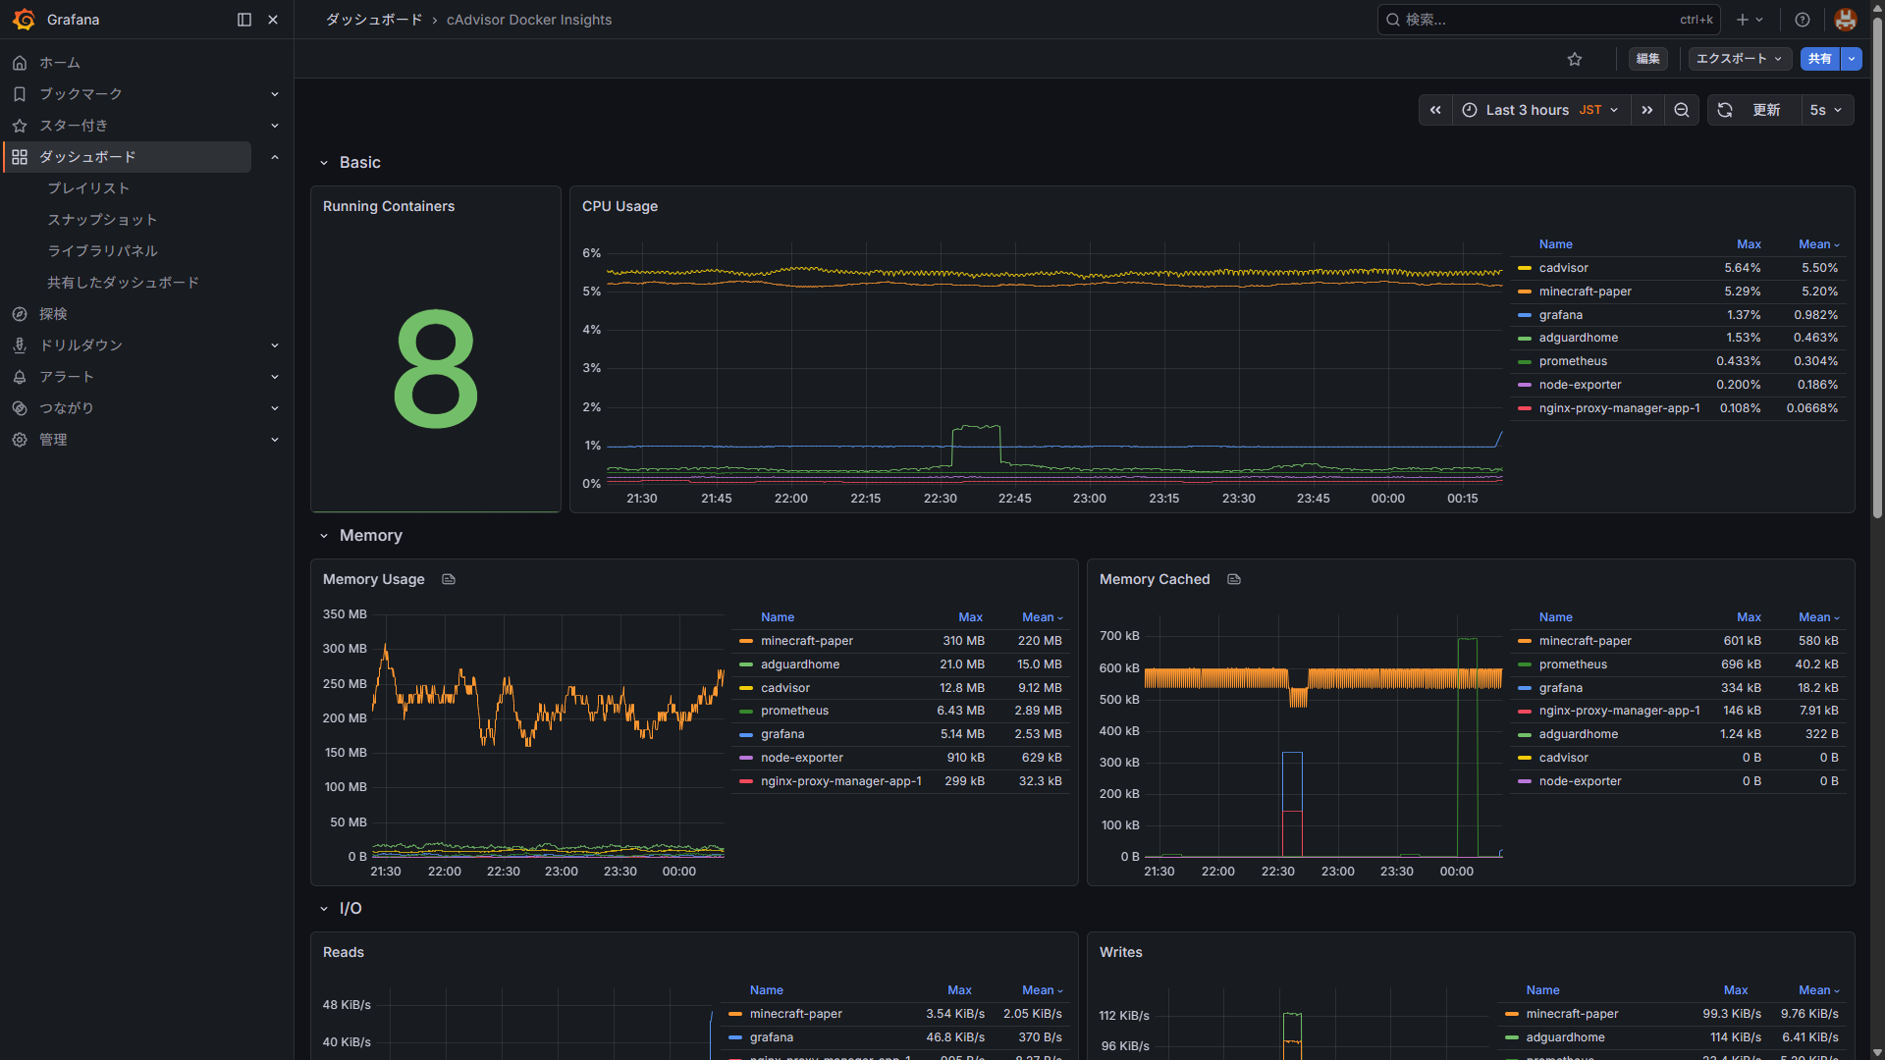Toggle nginx-proxy-manager-app-1 in CPU Usage legend
The image size is (1885, 1060).
tap(1620, 408)
